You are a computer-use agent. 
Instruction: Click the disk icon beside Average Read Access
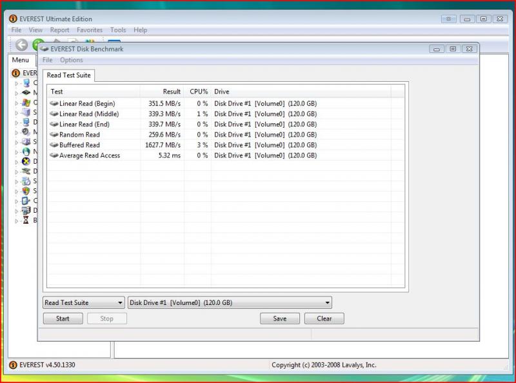click(54, 155)
